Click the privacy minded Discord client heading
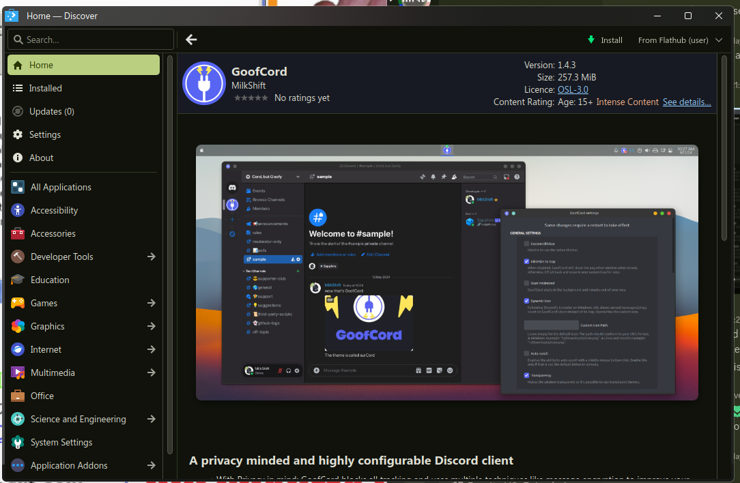This screenshot has width=740, height=483. coord(351,460)
